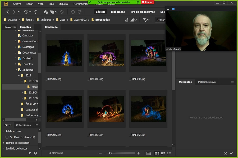Rotate 90° clockwise
The width and height of the screenshot is (238, 158).
80,12
